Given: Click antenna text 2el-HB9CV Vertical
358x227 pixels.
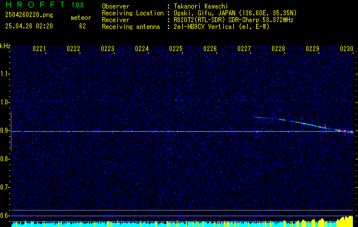Looking at the screenshot, I should (x=203, y=27).
